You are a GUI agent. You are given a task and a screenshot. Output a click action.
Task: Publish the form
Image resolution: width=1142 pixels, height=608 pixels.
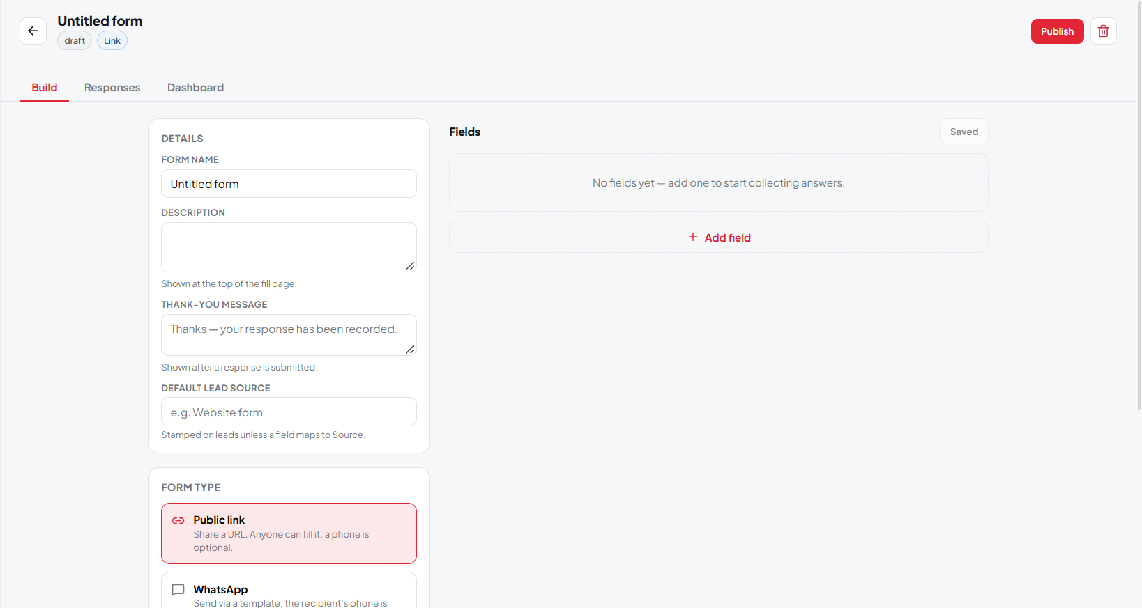pyautogui.click(x=1057, y=31)
